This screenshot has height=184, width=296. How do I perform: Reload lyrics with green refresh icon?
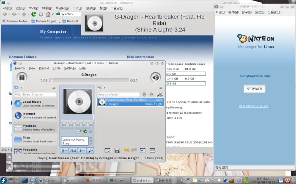click(x=85, y=131)
